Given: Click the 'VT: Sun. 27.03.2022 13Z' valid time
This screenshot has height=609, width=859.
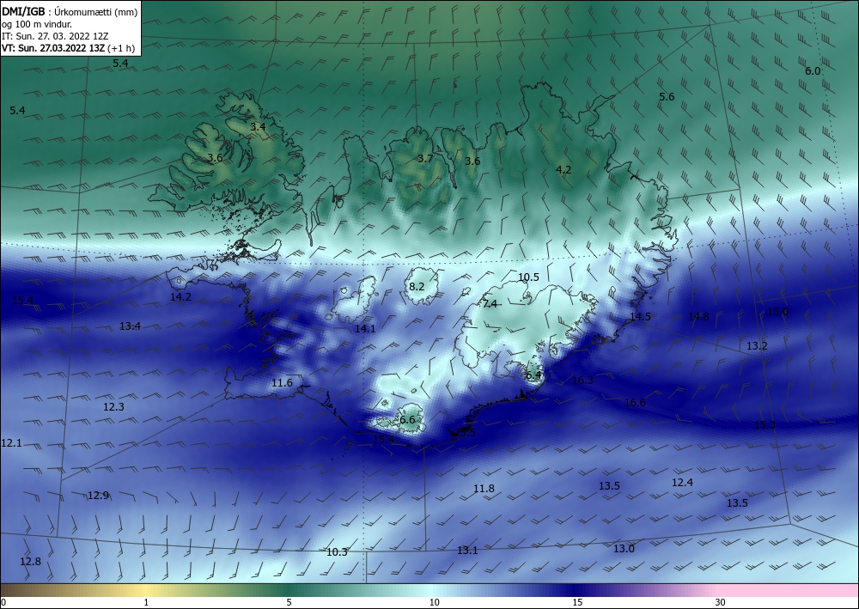Looking at the screenshot, I should click(x=53, y=47).
